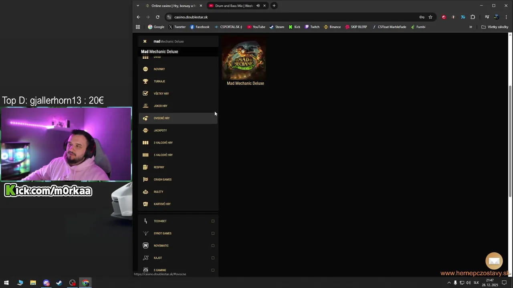Open the Jackpoty icon
This screenshot has height=288, width=513.
[145, 130]
